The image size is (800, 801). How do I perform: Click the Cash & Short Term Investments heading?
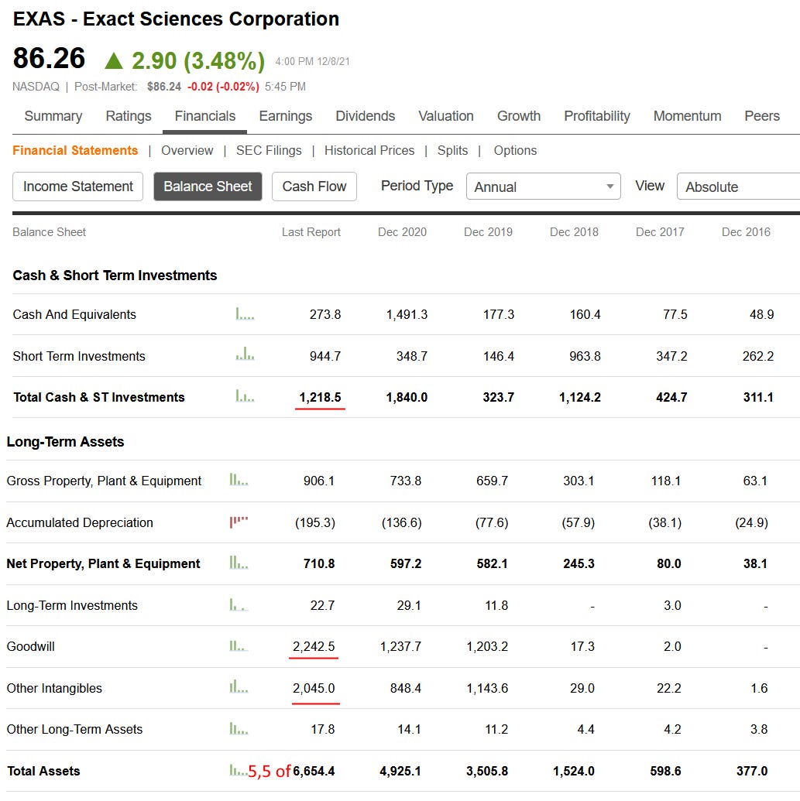pos(115,276)
